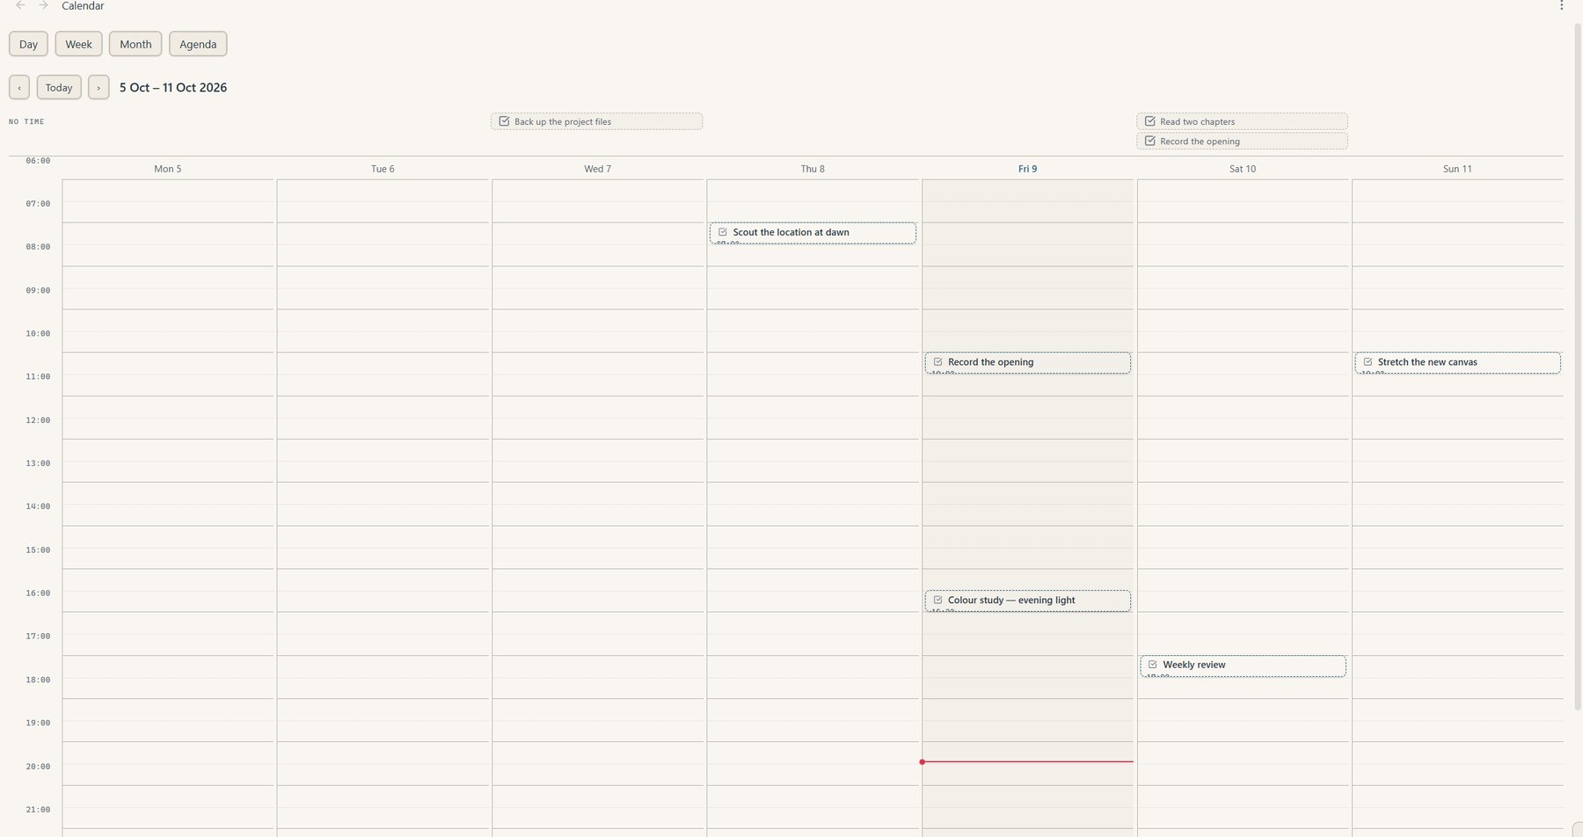Tick checkbox for Stretch the new canvas
Viewport: 1583px width, 837px height.
pos(1368,362)
